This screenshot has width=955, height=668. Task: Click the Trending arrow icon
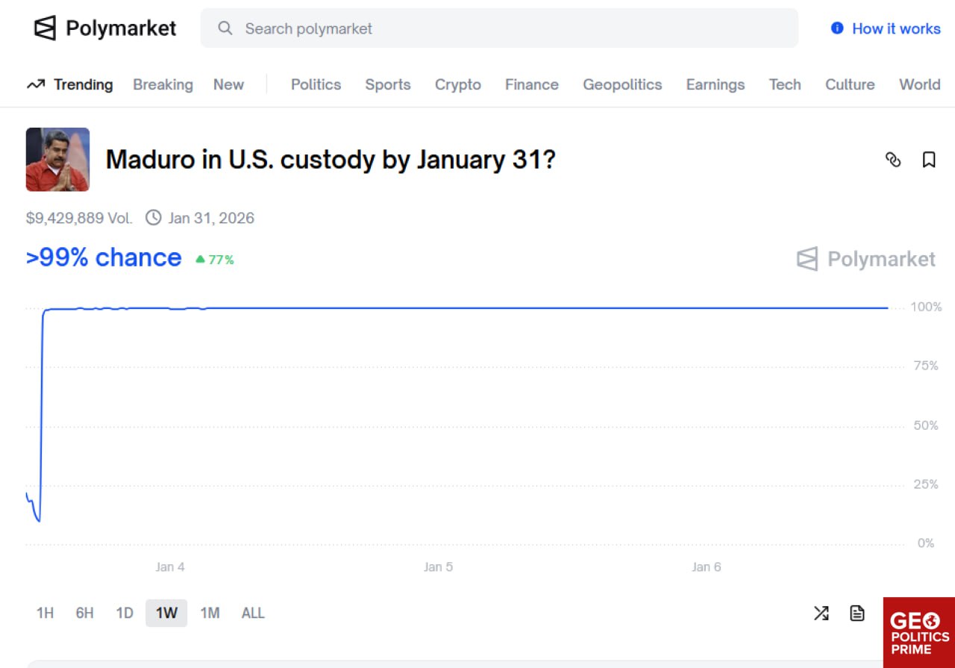pyautogui.click(x=35, y=84)
